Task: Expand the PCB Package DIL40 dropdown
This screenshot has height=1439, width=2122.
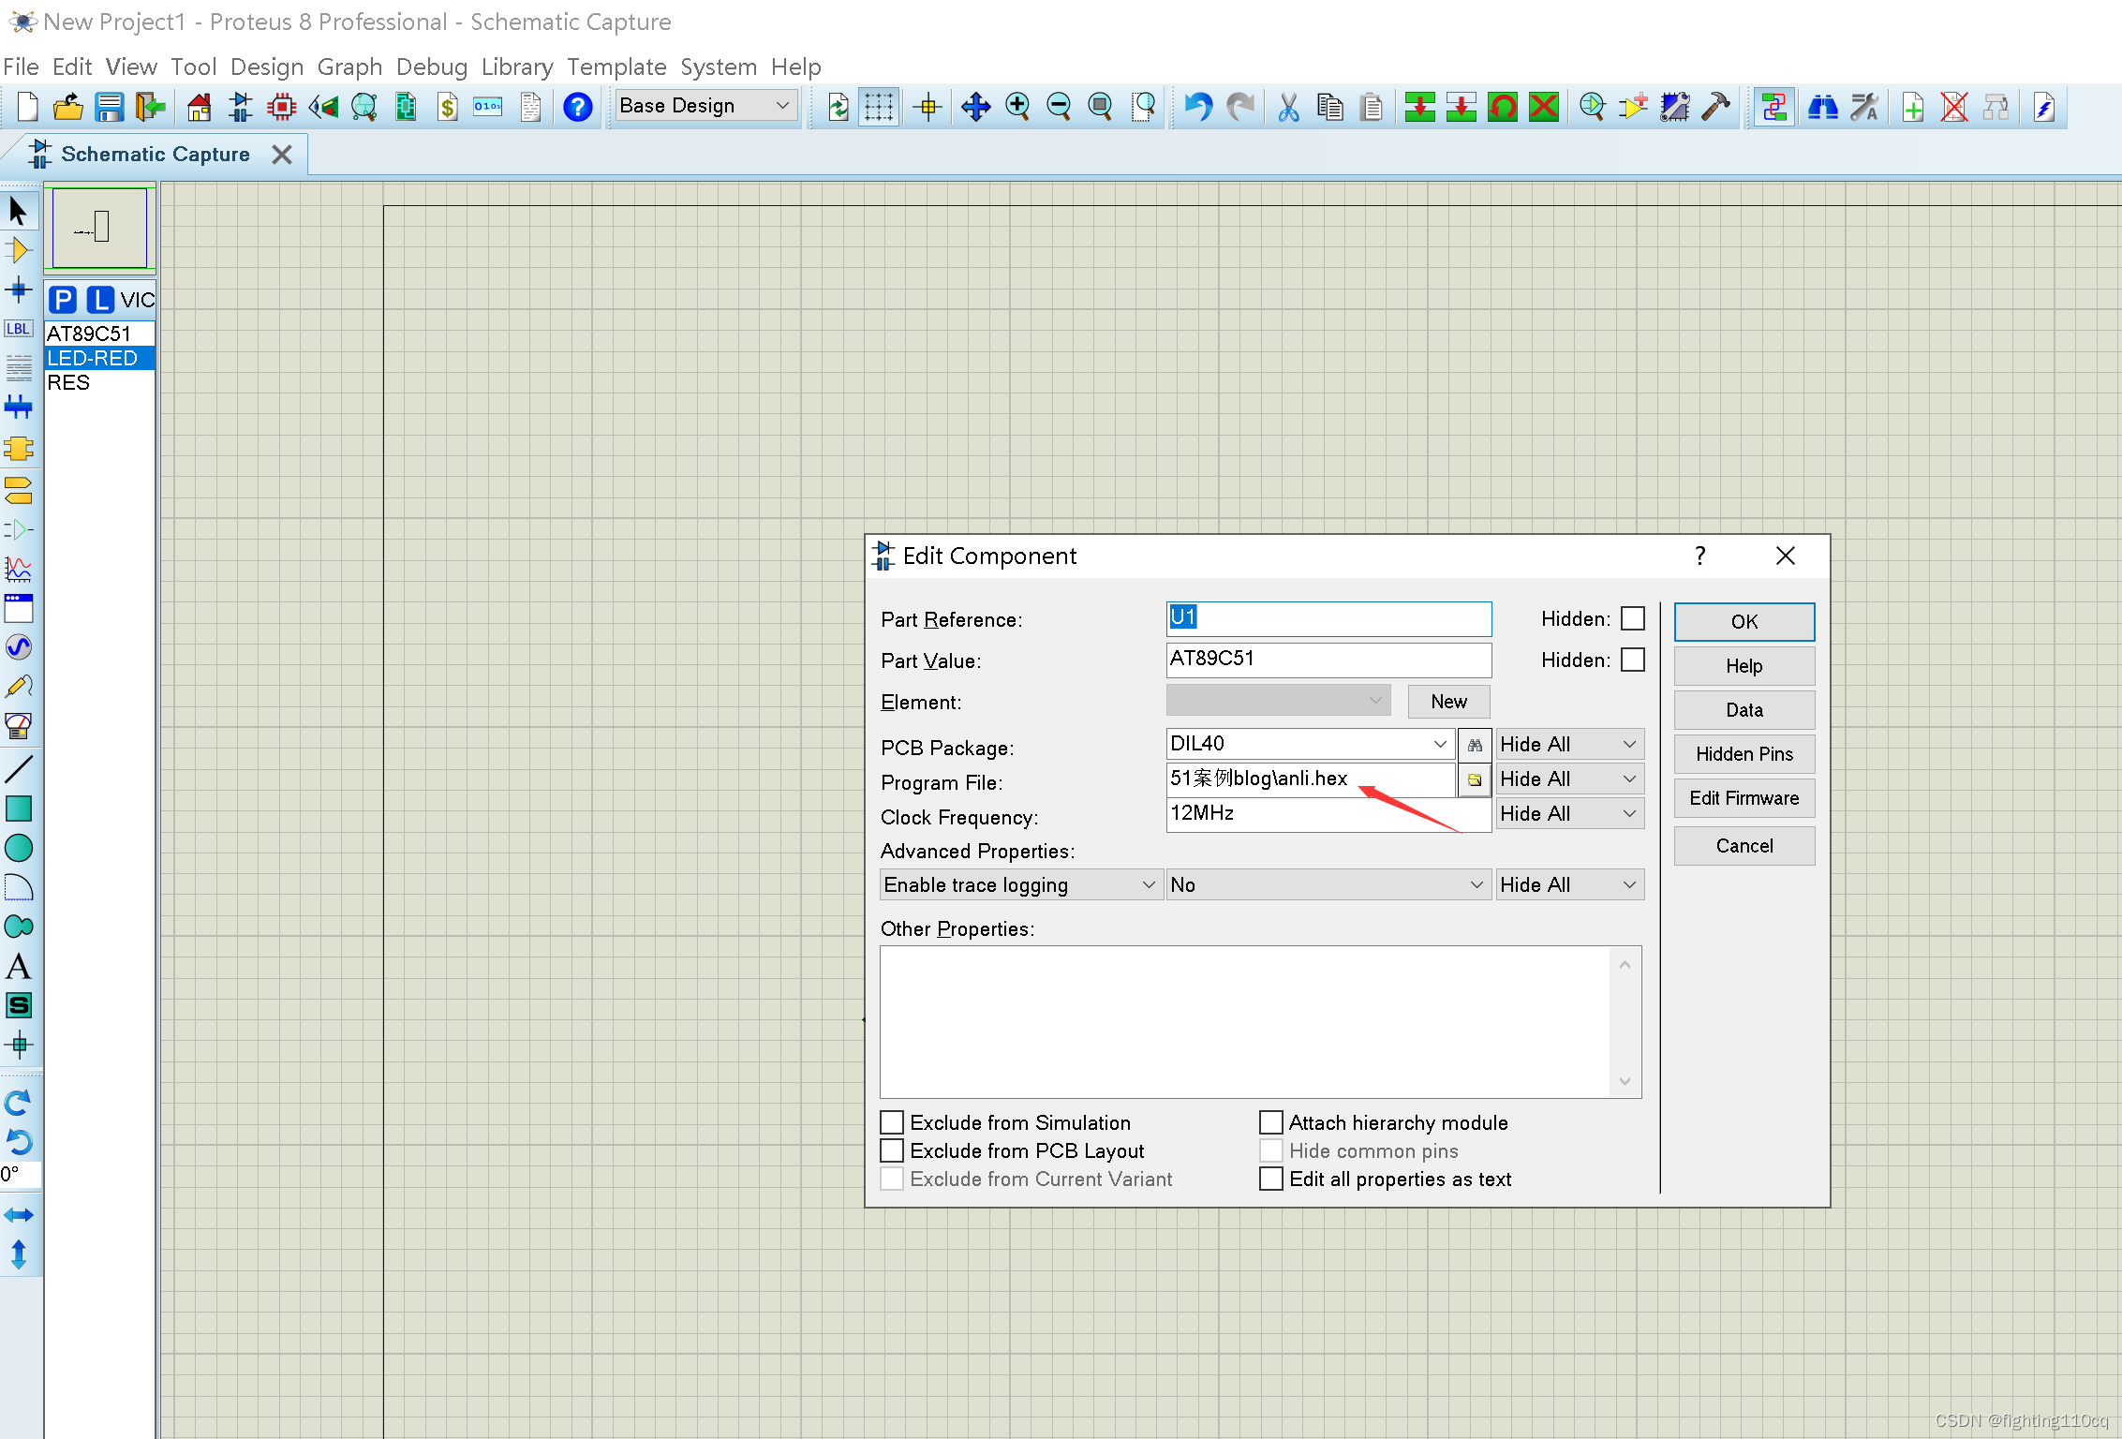Action: pyautogui.click(x=1440, y=744)
